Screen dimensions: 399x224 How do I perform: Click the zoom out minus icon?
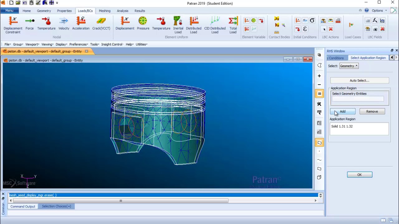tap(319, 85)
